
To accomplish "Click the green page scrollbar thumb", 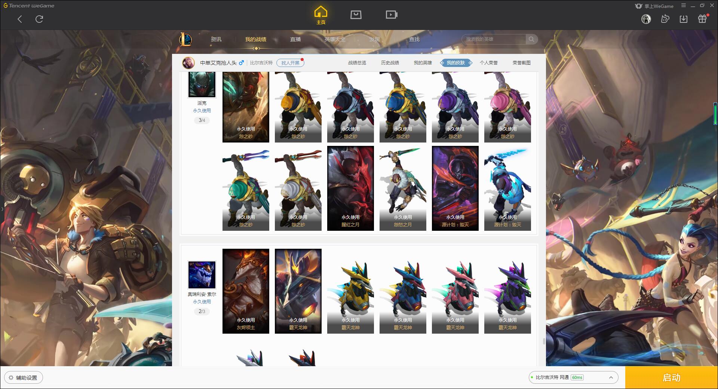I will coord(715,113).
